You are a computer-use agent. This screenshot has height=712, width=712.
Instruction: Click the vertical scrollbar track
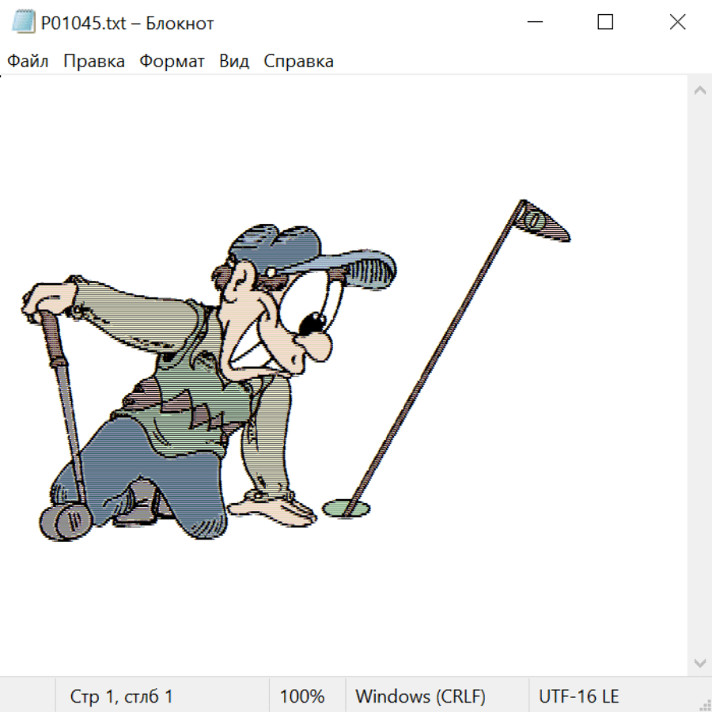(x=699, y=376)
